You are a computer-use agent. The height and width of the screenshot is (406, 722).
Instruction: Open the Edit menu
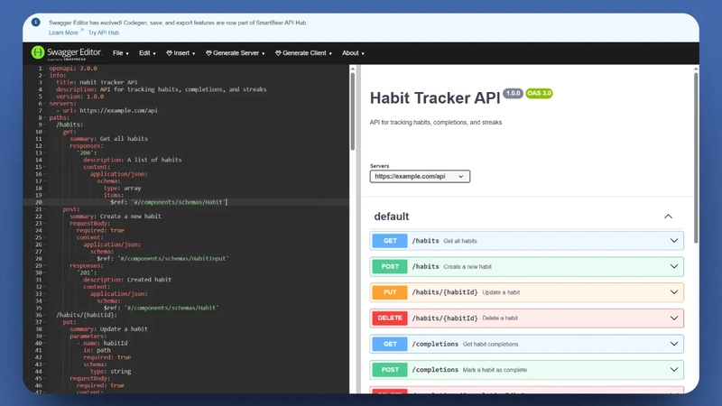click(147, 53)
